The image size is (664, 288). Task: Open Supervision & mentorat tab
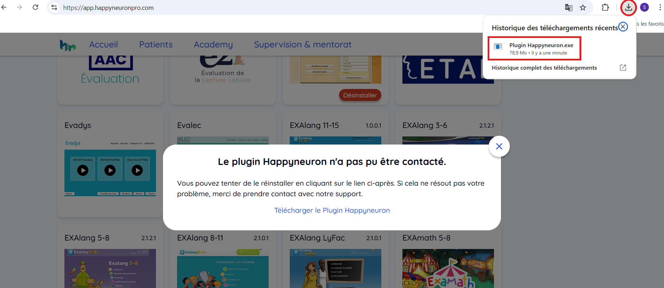coord(302,45)
